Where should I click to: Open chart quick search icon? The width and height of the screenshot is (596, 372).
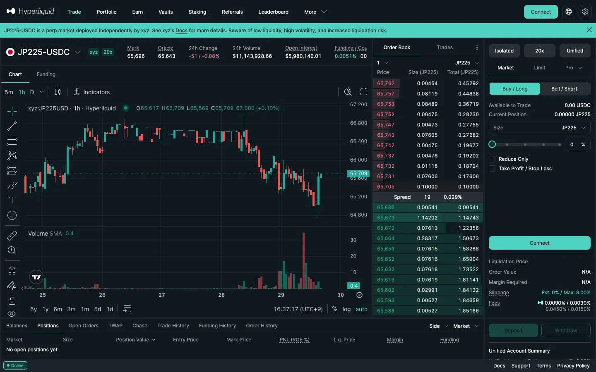[348, 92]
